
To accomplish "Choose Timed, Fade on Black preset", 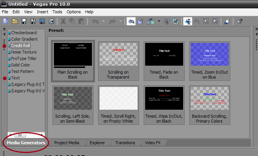I will pos(164,61).
